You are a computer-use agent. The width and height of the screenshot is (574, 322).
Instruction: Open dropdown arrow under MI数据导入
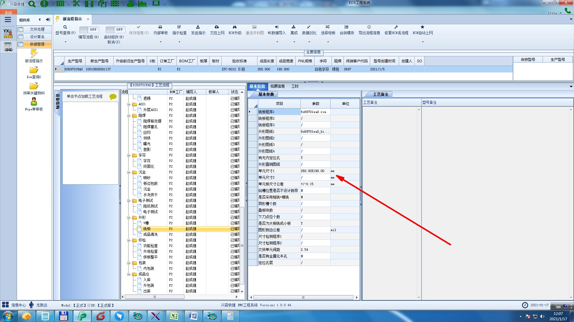(x=277, y=42)
